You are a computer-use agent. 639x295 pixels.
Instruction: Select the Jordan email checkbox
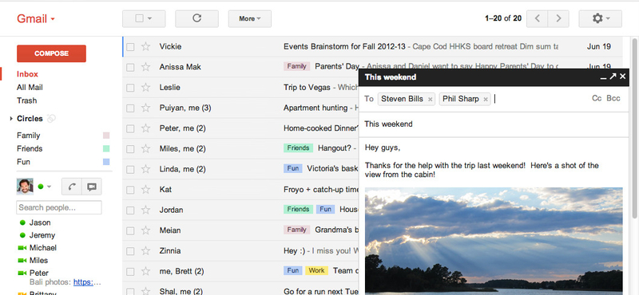130,210
